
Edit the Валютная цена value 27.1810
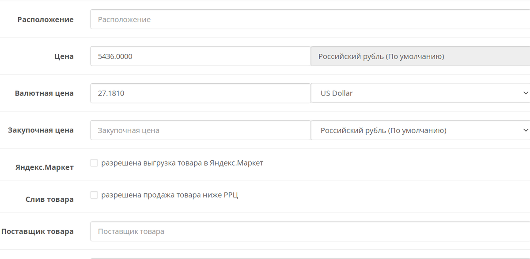(201, 93)
